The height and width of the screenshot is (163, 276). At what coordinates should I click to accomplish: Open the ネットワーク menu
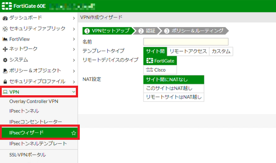[39, 49]
